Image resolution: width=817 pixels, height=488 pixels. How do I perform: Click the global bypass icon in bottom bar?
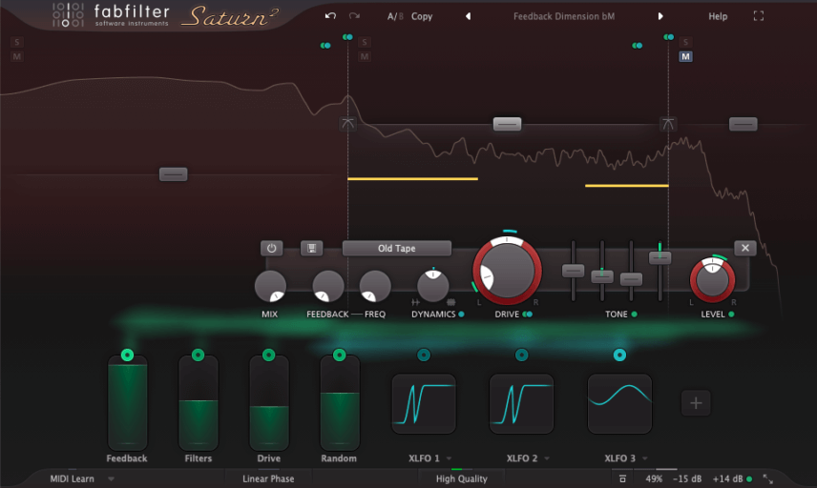click(622, 478)
